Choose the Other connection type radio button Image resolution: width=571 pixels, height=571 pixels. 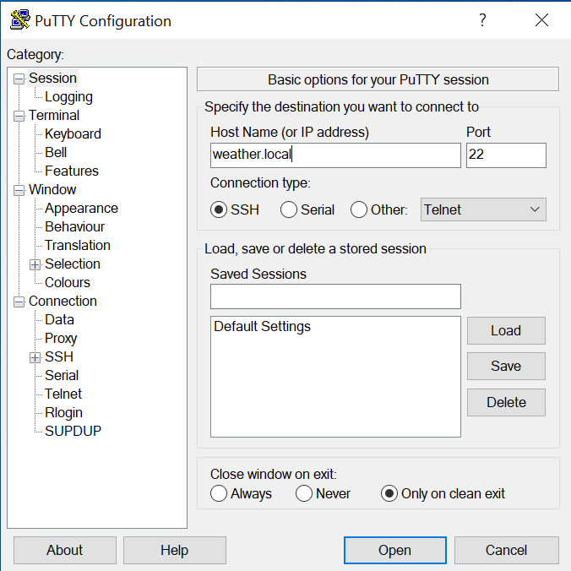(x=359, y=209)
